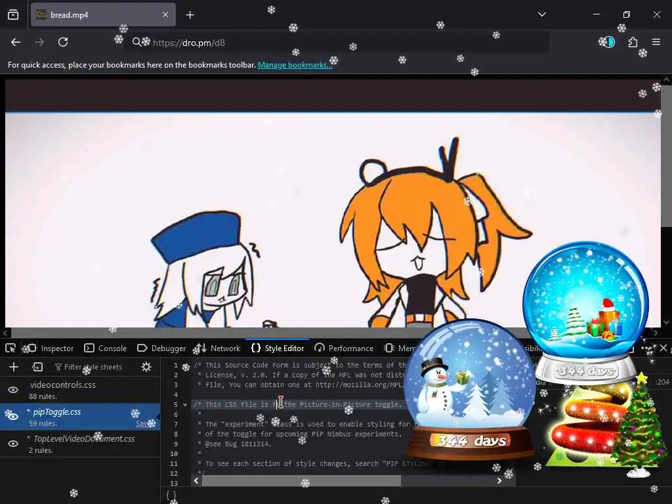Collapse the code fold arrow at line 5
Viewport: 672px width, 504px height.
tap(185, 405)
